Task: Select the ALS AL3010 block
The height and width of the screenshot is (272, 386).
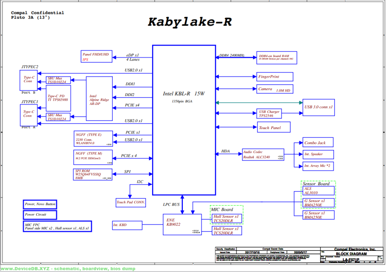Action: (318, 190)
